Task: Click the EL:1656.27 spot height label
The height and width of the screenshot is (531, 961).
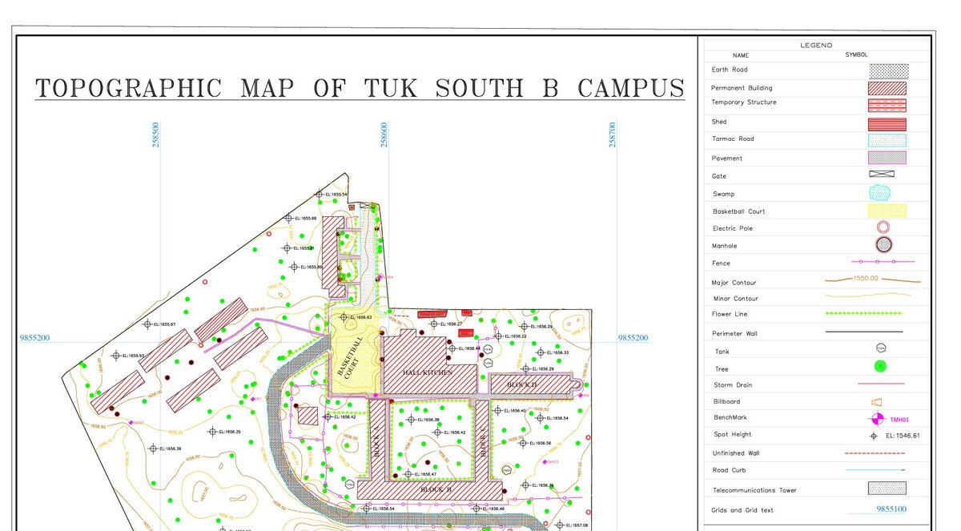Action: [x=450, y=324]
